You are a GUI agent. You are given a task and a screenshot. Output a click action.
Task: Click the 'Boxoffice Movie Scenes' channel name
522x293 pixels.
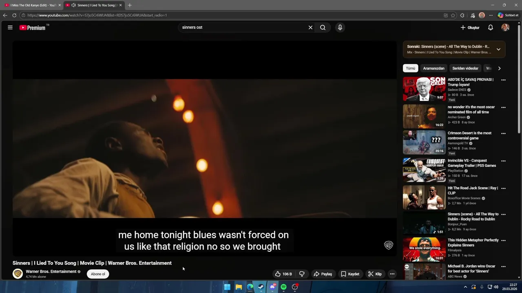point(464,198)
